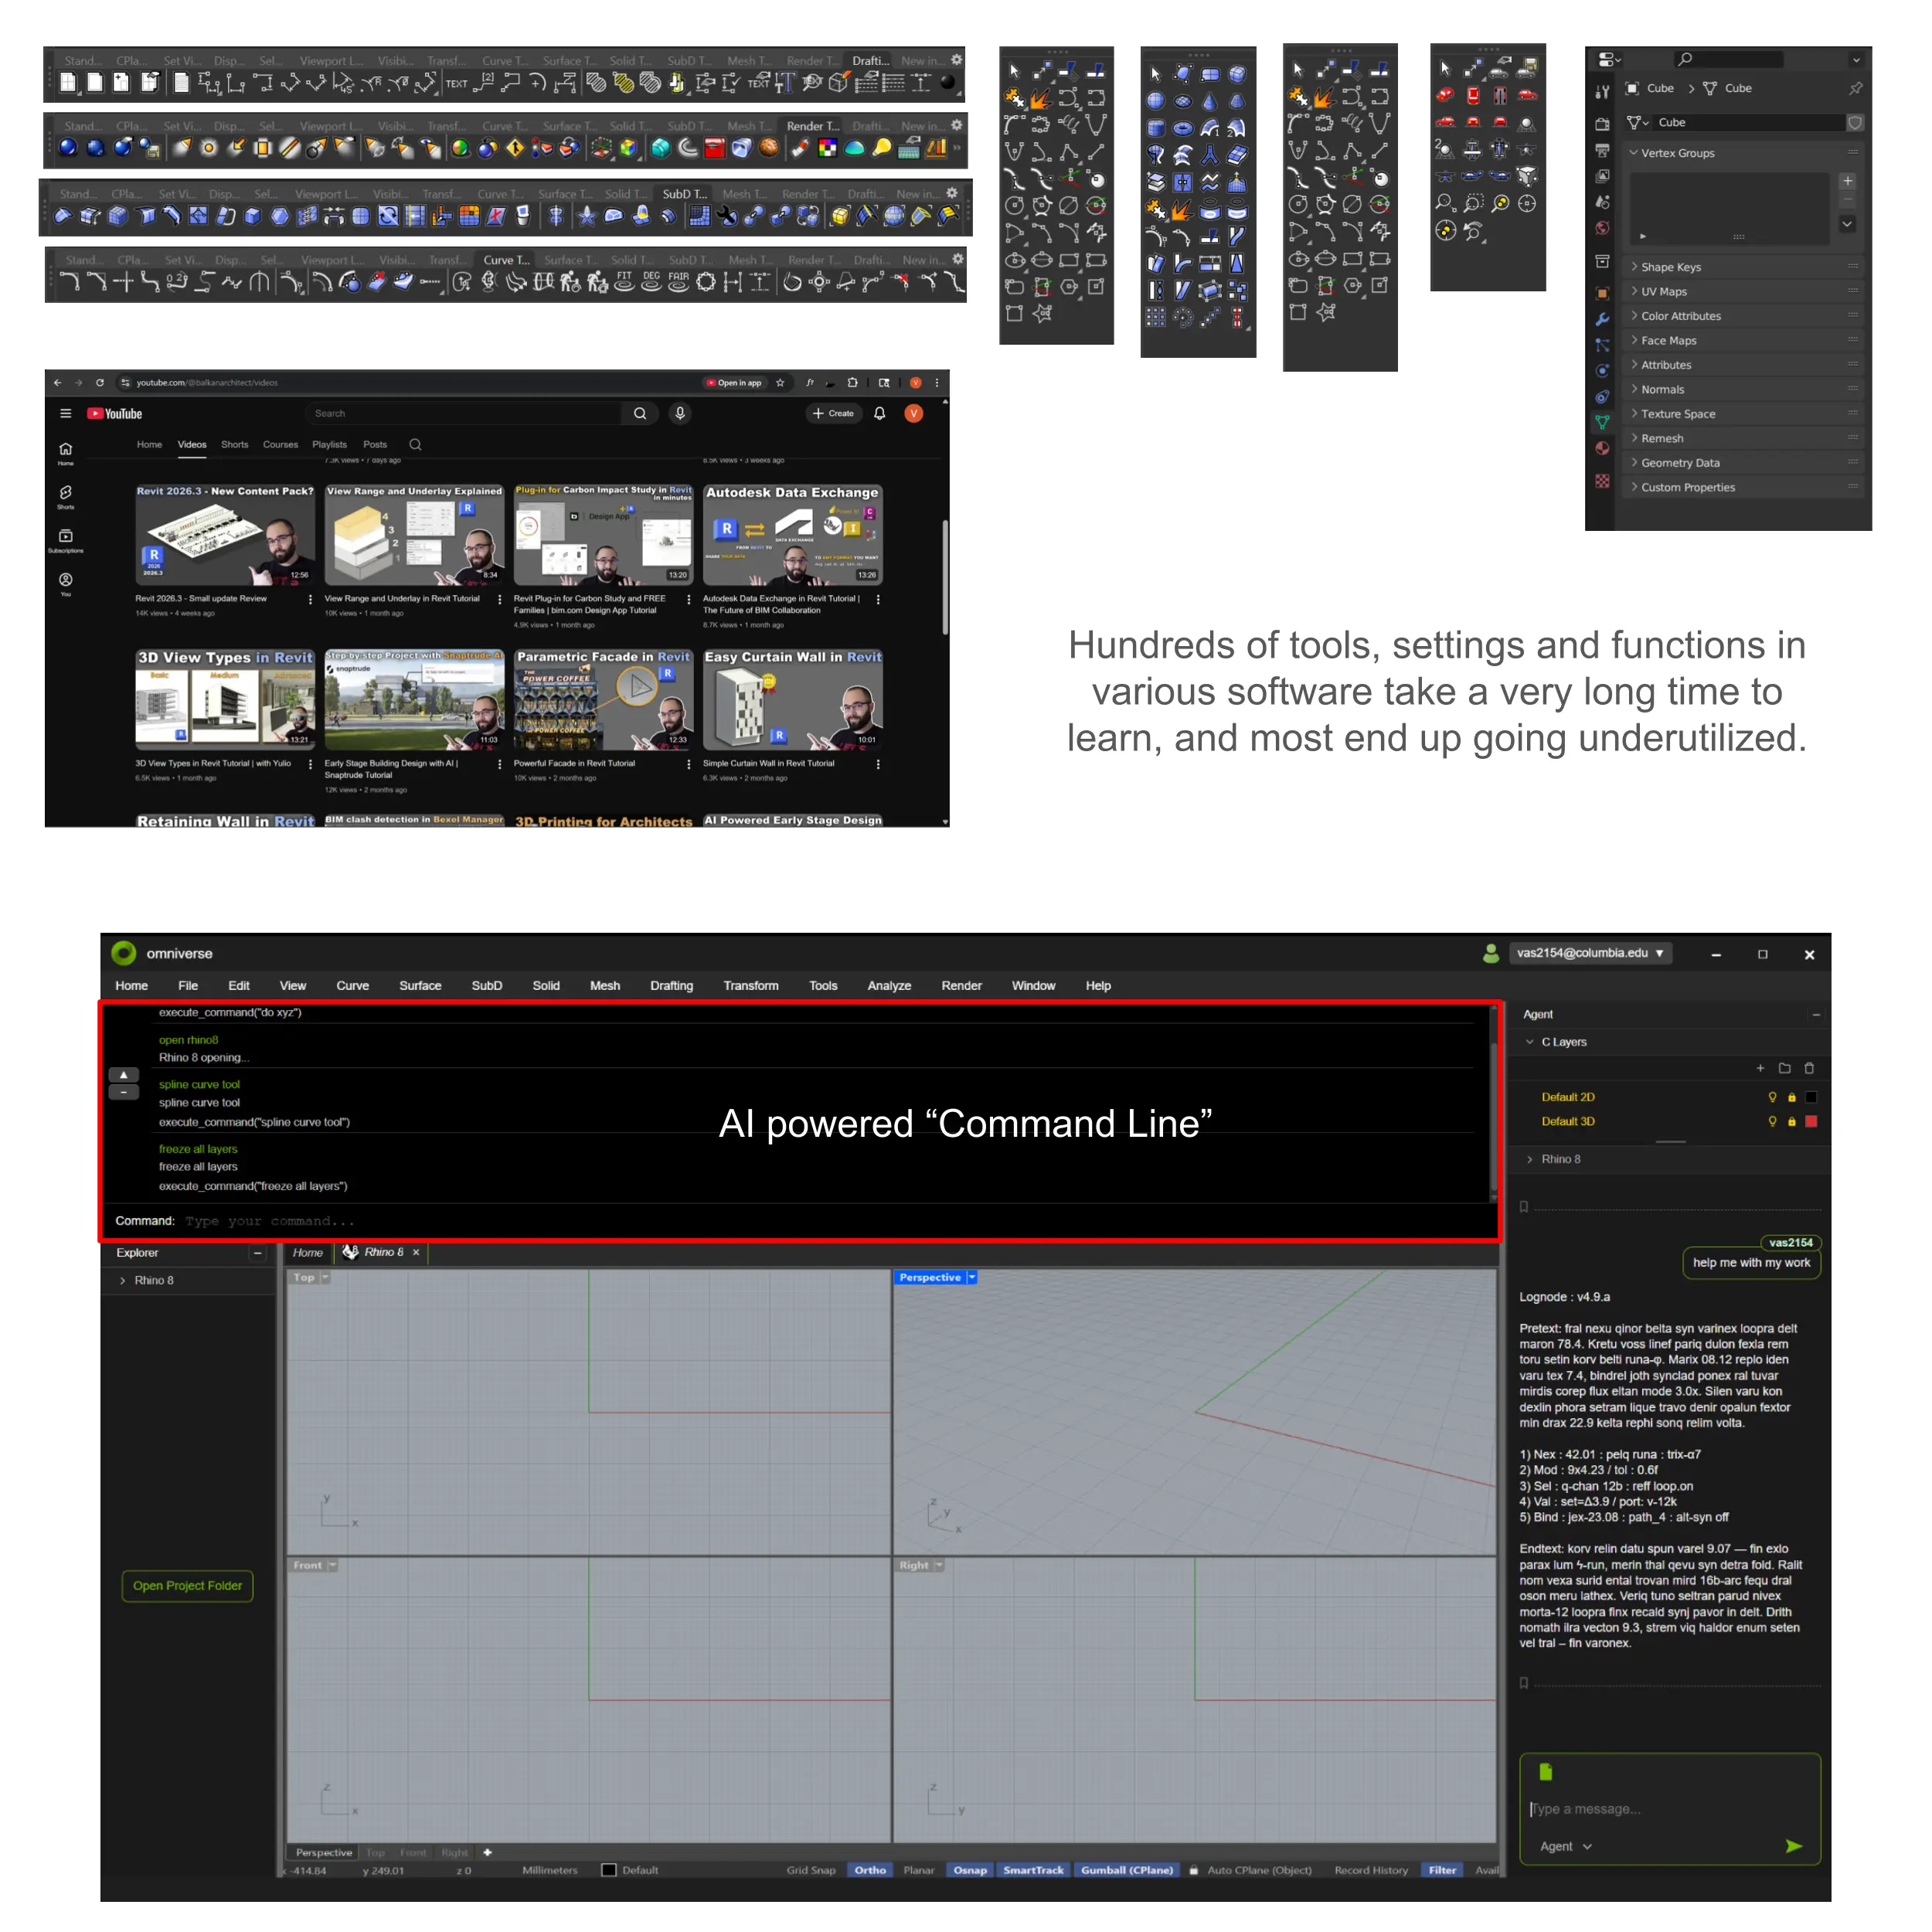The width and height of the screenshot is (1932, 1932).
Task: Click the green attach file icon
Action: click(x=1546, y=1771)
